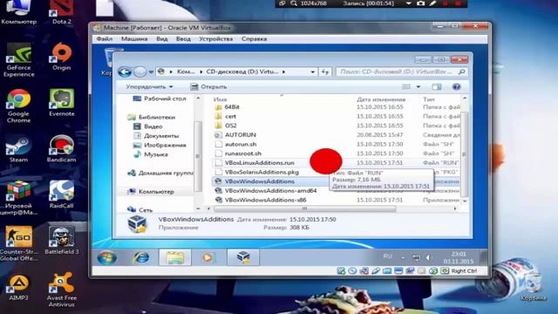Screen dimensions: 558x314
Task: Open the Ввод menu
Action: pyautogui.click(x=183, y=38)
